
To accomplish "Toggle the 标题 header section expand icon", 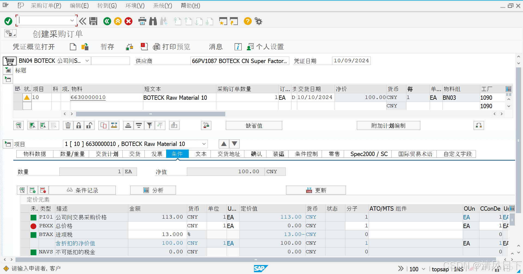I will pos(8,70).
